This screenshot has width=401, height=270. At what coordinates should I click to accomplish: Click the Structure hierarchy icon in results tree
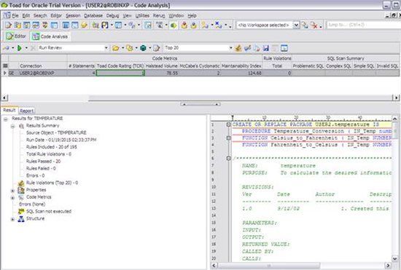tap(21, 219)
